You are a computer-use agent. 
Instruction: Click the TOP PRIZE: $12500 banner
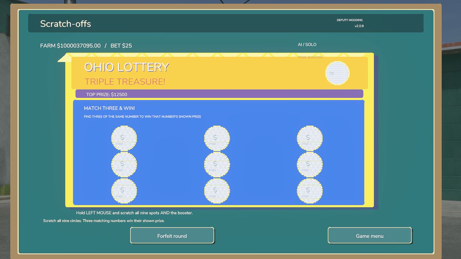click(x=219, y=94)
